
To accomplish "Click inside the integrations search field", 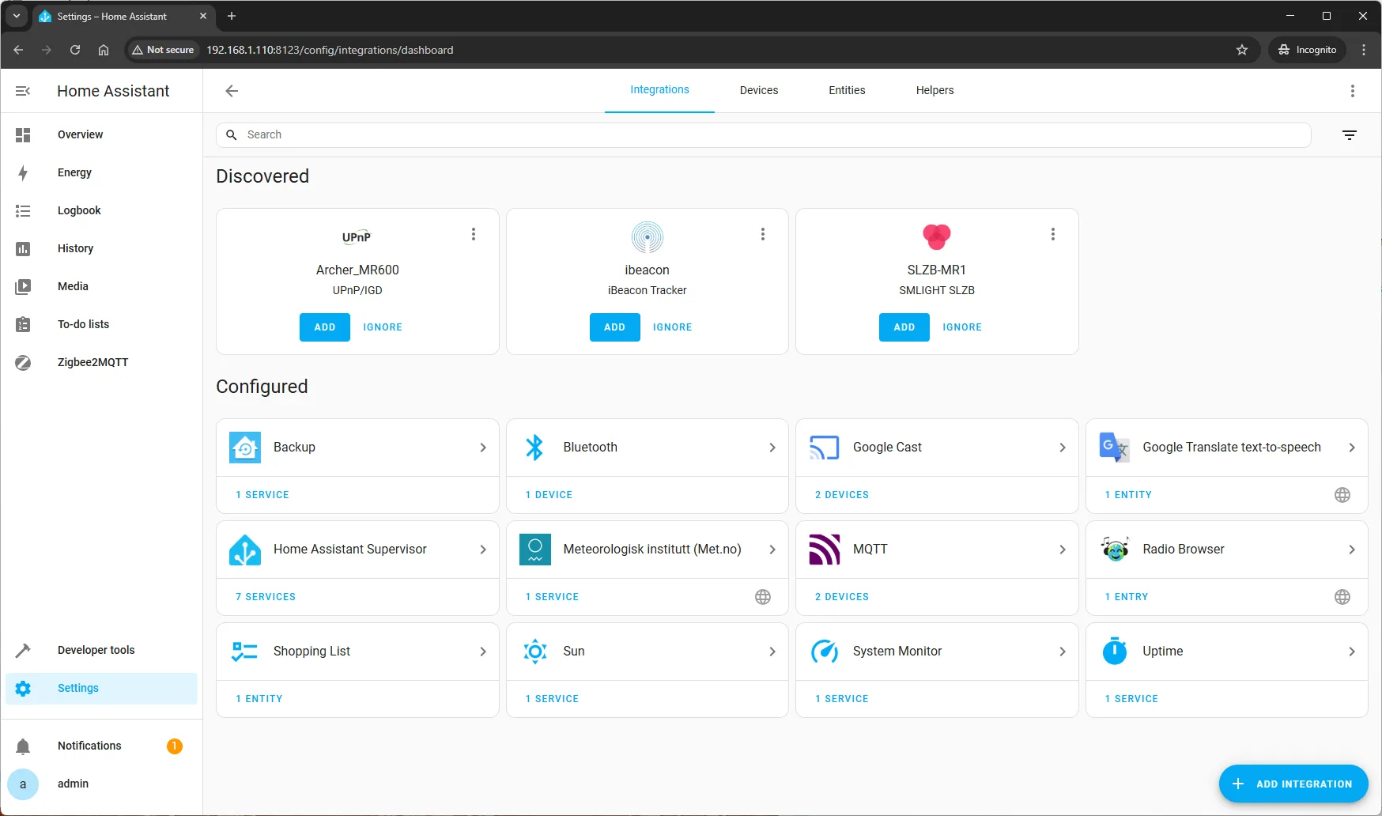I will tap(553, 134).
